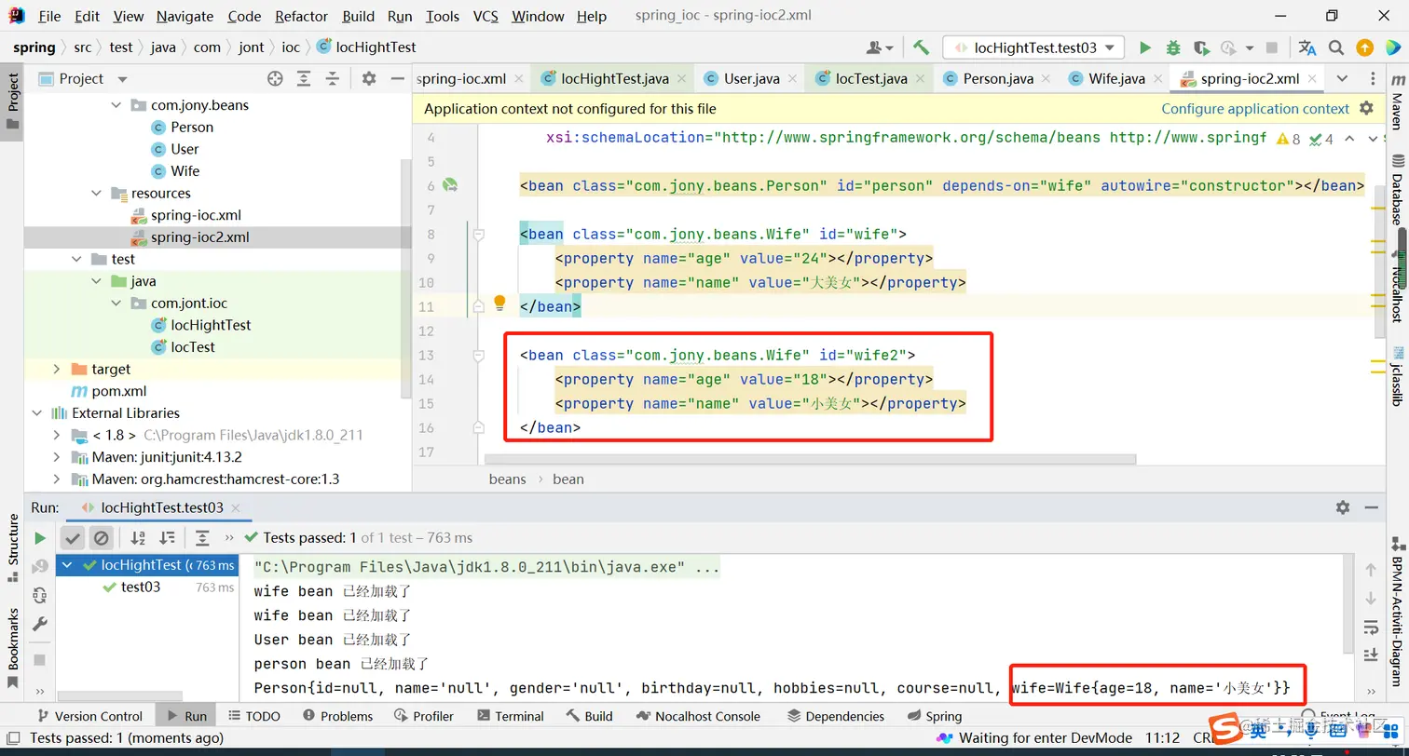Viewport: 1409px width, 756px height.
Task: Select test03 in test results tree
Action: 141,587
